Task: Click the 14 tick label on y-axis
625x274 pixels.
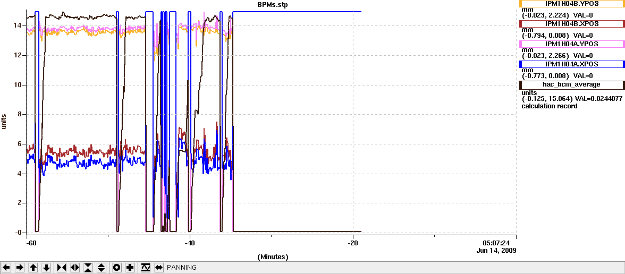Action: (17, 25)
